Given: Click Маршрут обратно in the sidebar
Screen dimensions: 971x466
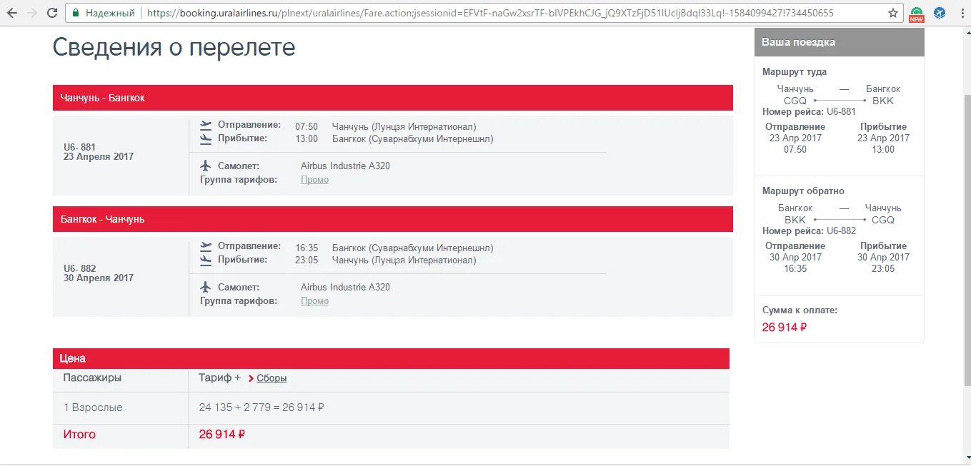Looking at the screenshot, I should pos(803,191).
